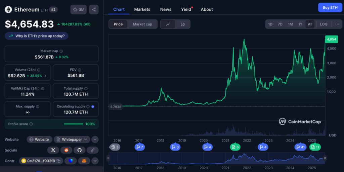Click the 2017 flag marker with 7
Image resolution: width=344 pixels, height=172 pixels.
point(139,147)
